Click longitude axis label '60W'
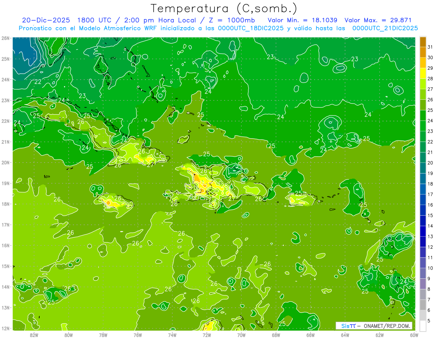Viewport: 440px width, 340px height. (x=414, y=334)
